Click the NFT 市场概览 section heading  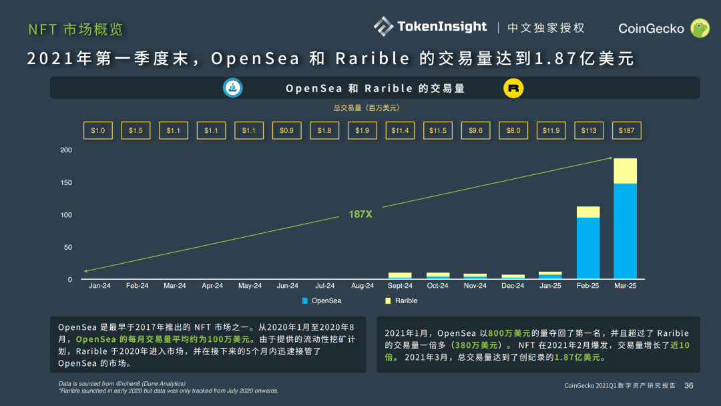(76, 29)
